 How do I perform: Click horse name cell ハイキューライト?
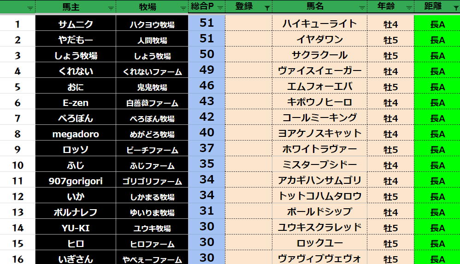(319, 24)
